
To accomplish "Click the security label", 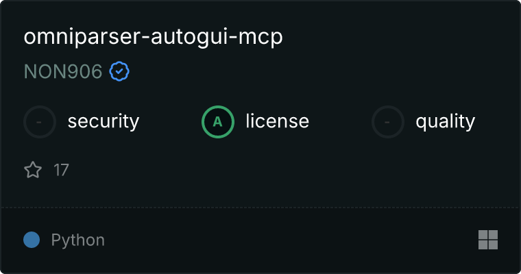I will (104, 121).
